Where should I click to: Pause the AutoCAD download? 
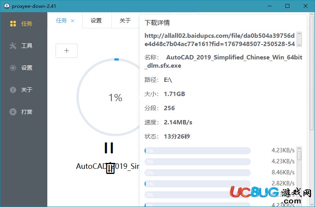point(109,148)
